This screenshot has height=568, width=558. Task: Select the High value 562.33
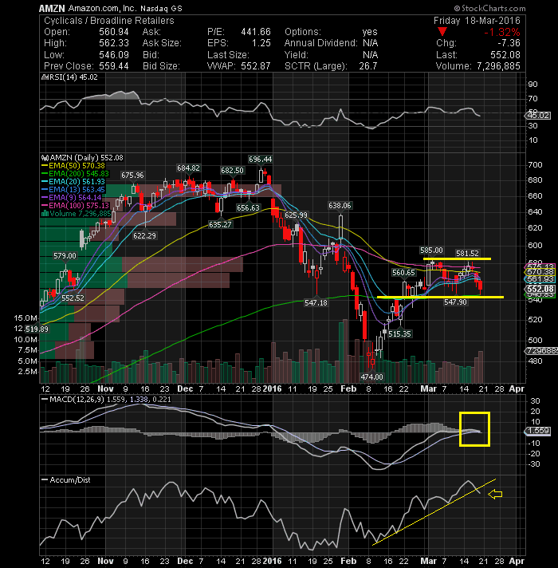[114, 43]
